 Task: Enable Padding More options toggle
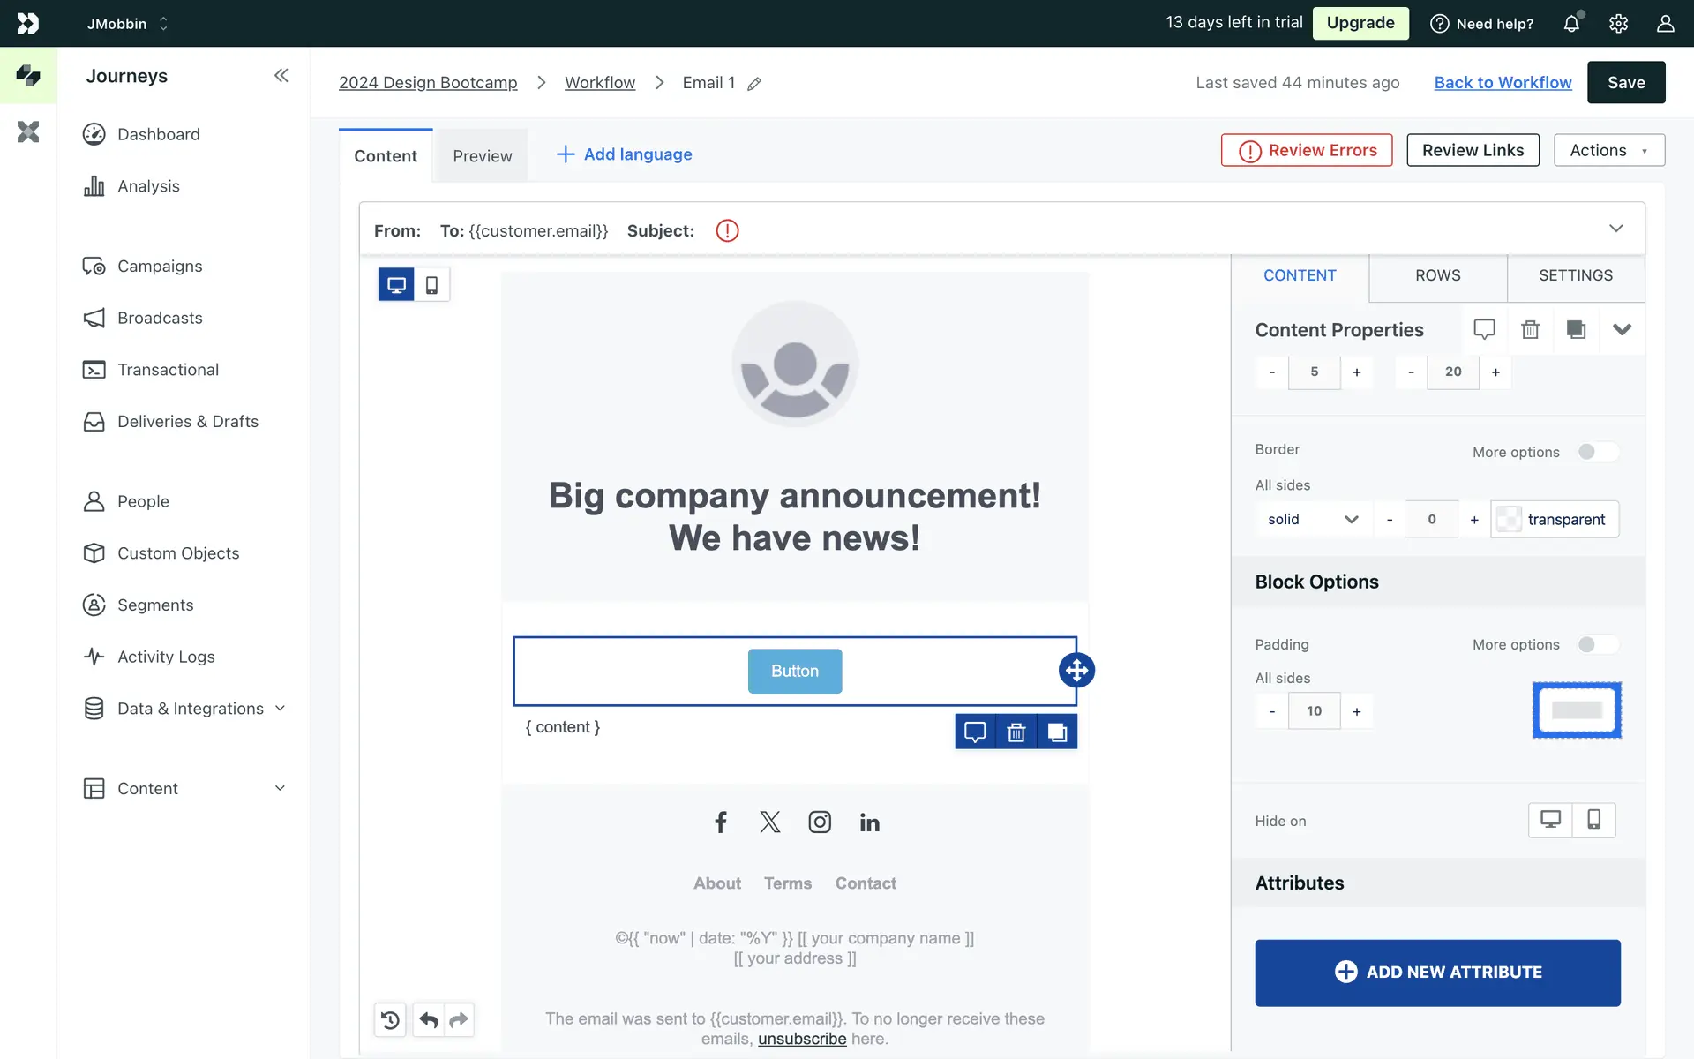1598,644
